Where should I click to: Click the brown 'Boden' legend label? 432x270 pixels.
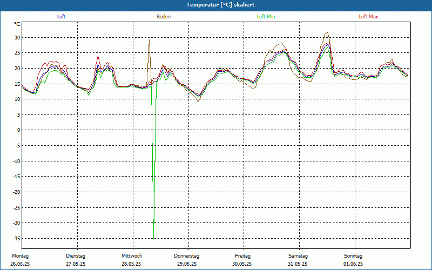click(164, 17)
